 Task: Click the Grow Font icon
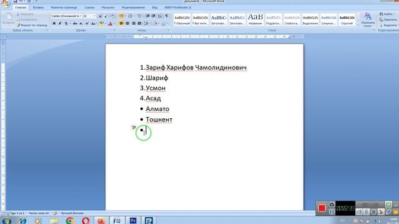(100, 16)
